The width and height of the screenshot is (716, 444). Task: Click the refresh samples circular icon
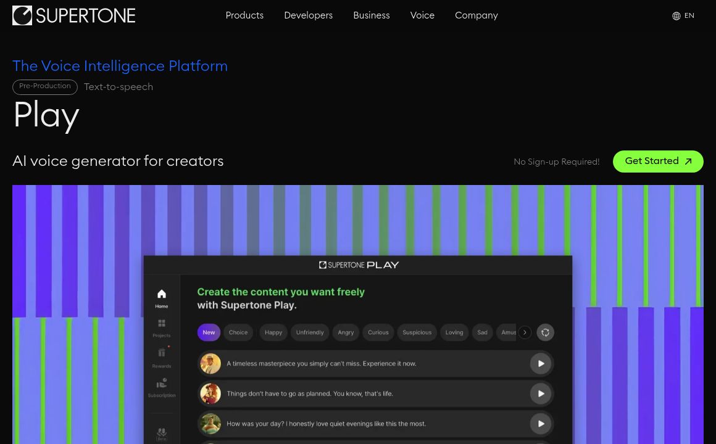(x=545, y=332)
